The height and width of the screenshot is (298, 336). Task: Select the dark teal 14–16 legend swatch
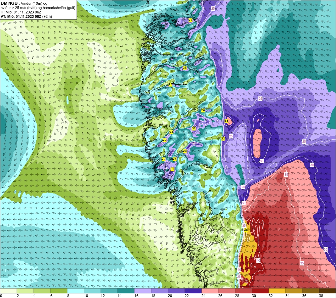tap(126, 291)
